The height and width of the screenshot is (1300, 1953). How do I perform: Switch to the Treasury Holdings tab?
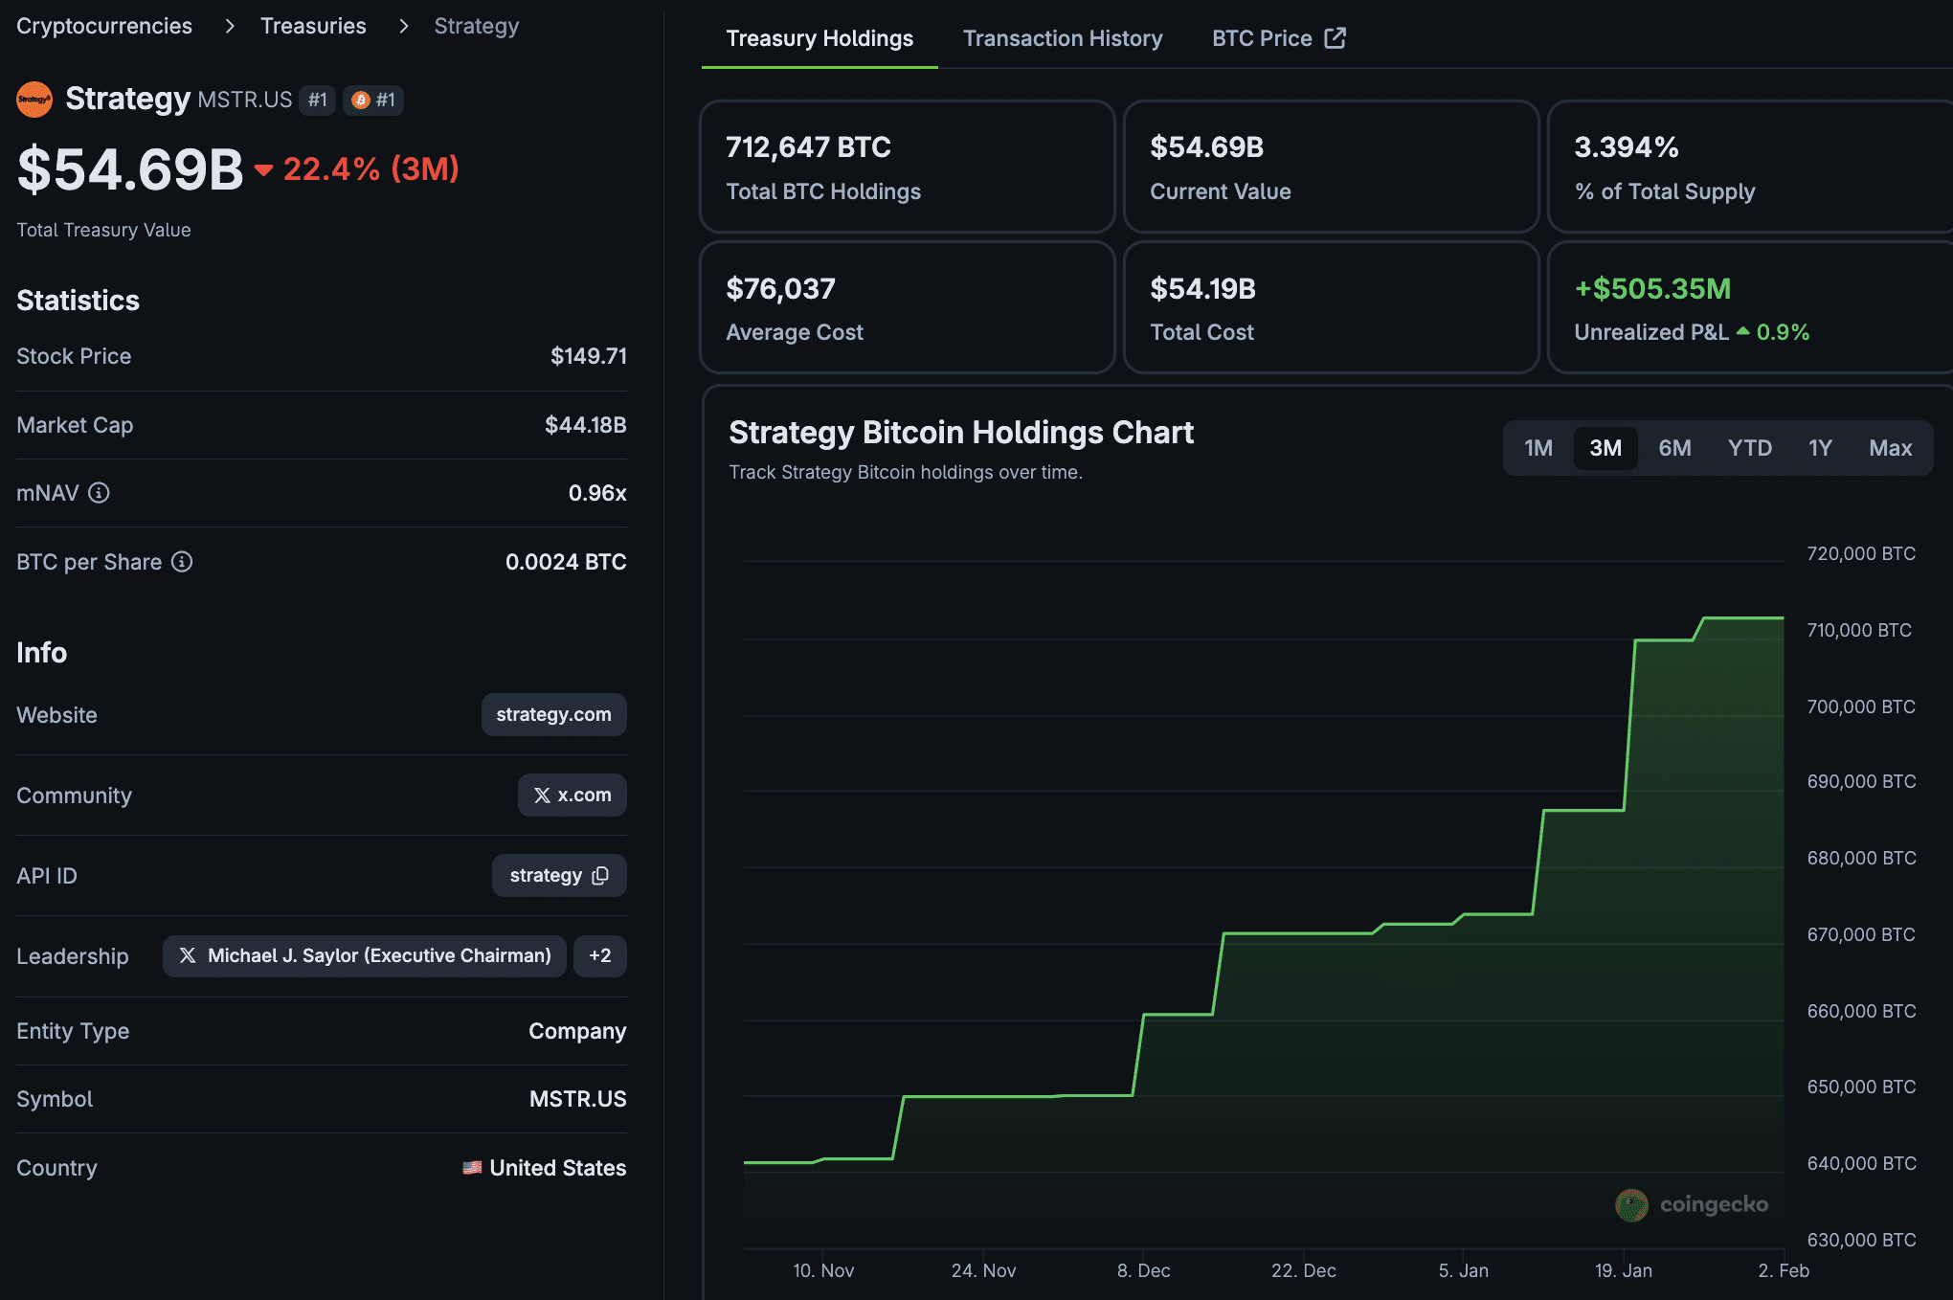point(819,38)
